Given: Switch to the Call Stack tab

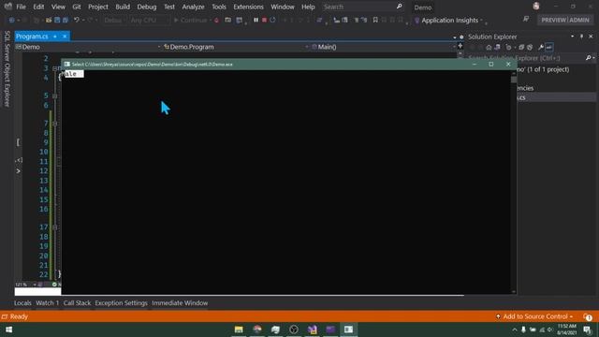Looking at the screenshot, I should [x=77, y=303].
